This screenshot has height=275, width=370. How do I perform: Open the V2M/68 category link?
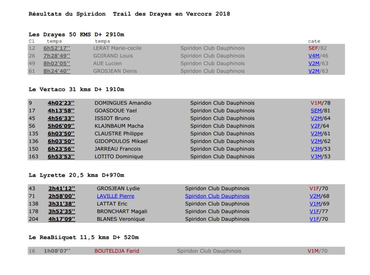tap(315, 196)
